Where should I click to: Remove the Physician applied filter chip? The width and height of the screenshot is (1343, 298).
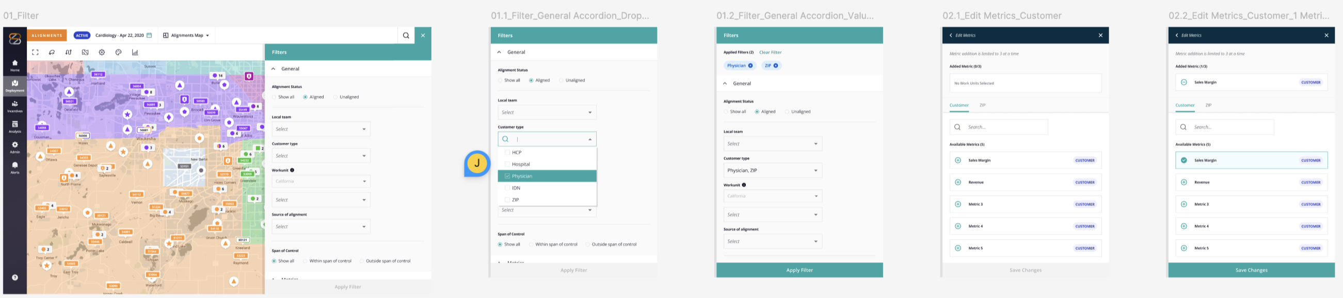[750, 65]
